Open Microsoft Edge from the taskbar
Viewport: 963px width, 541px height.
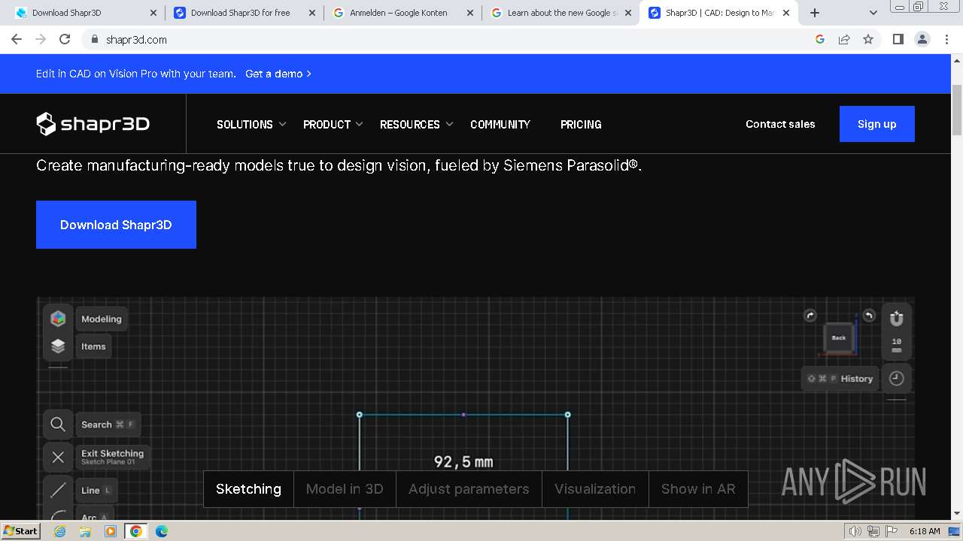point(161,531)
